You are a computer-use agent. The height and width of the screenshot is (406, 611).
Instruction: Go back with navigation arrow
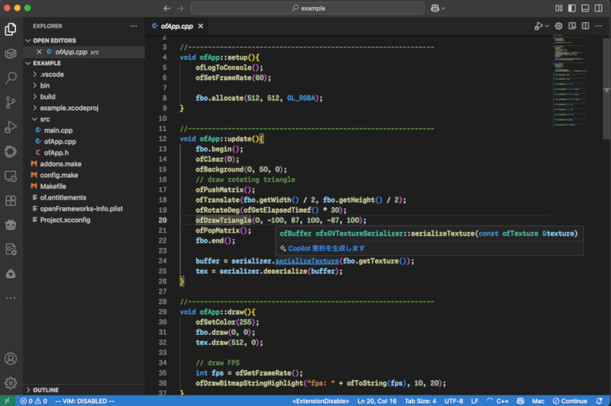point(166,8)
